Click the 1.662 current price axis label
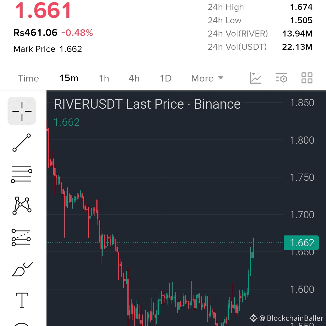The image size is (326, 326). pyautogui.click(x=301, y=243)
